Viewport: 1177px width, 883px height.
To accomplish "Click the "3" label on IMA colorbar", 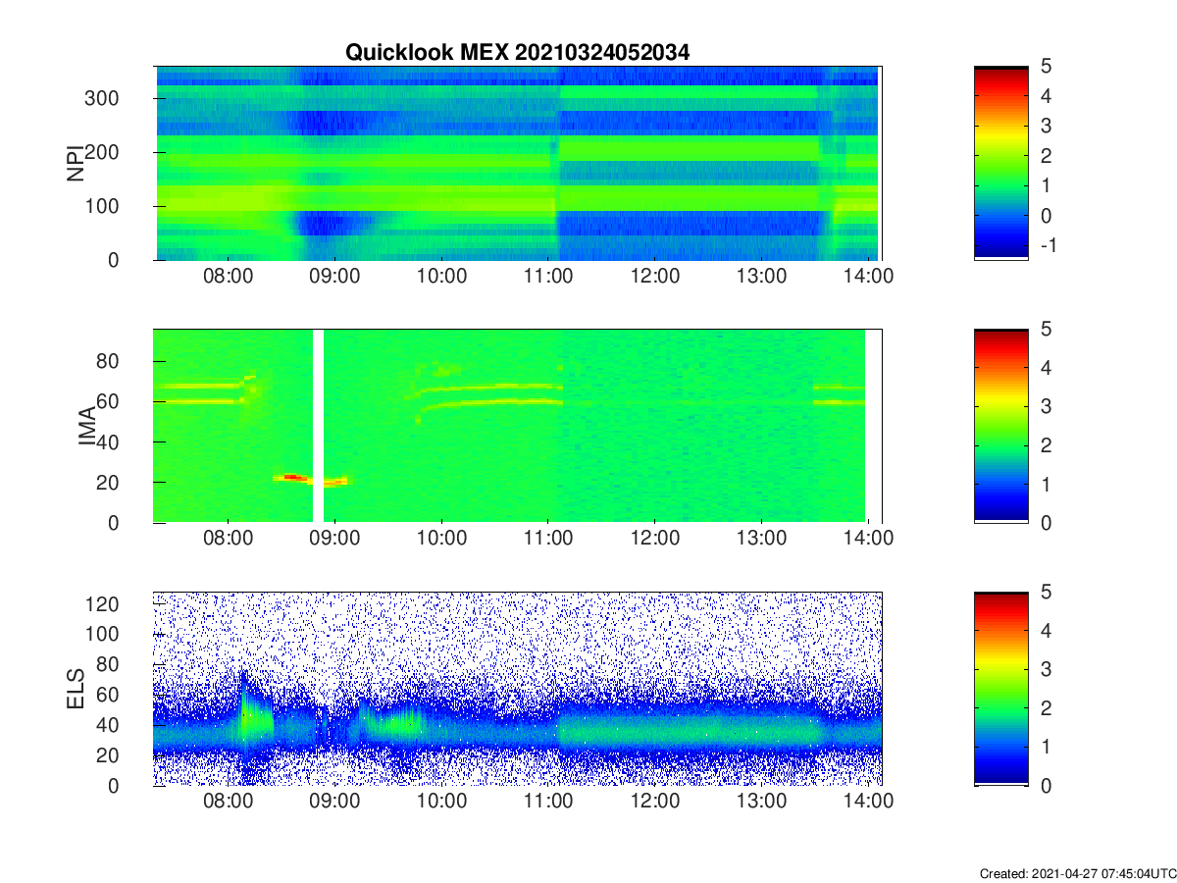I will [x=1046, y=406].
